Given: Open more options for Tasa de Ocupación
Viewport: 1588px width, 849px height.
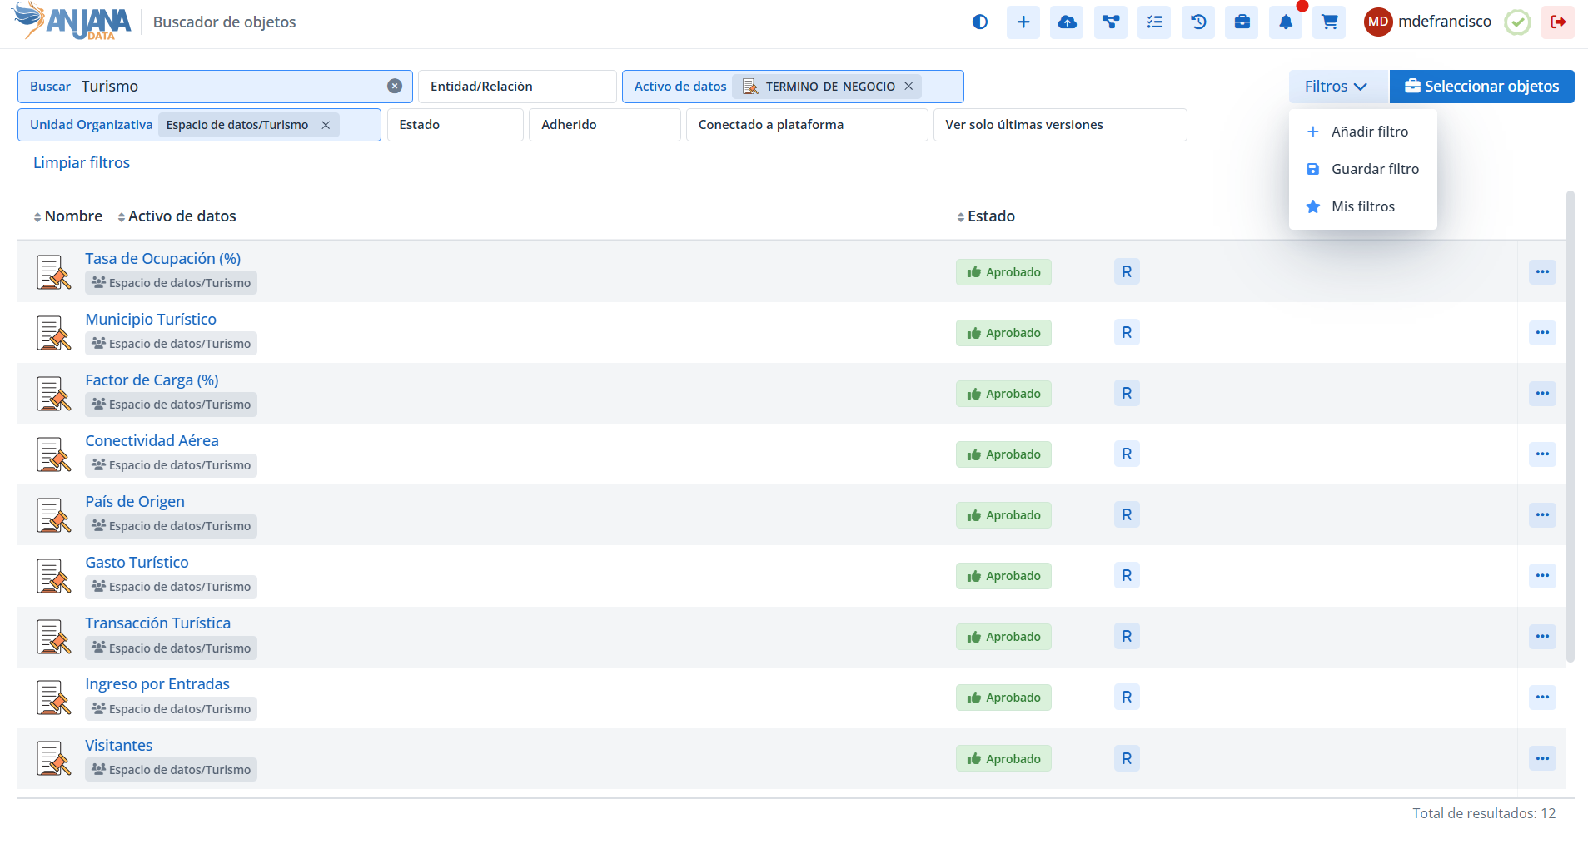Looking at the screenshot, I should coord(1542,272).
